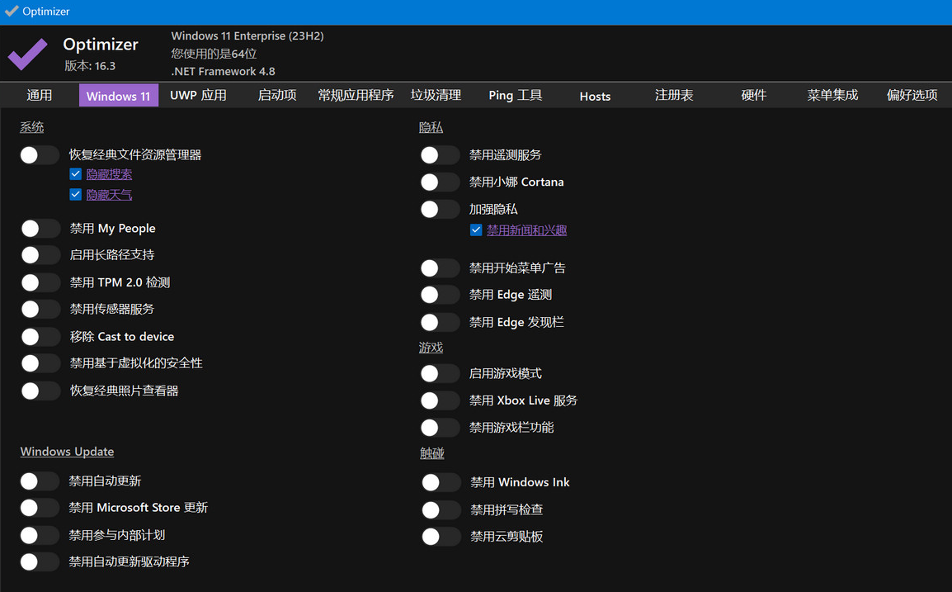Viewport: 952px width, 592px height.
Task: Toggle 禁用 Microsoft Store 更新 switch
Action: point(40,508)
